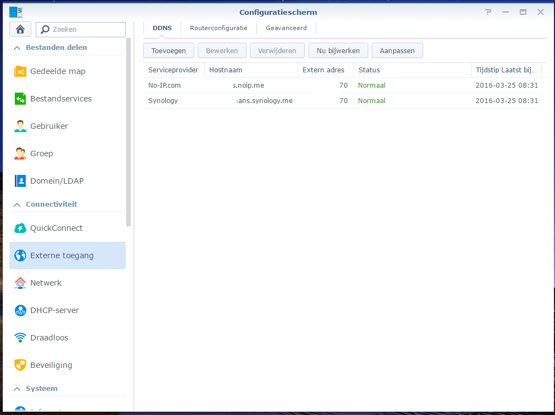Click the Home icon button

click(20, 30)
